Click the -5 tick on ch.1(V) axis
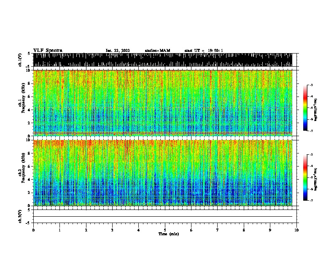 (28, 67)
